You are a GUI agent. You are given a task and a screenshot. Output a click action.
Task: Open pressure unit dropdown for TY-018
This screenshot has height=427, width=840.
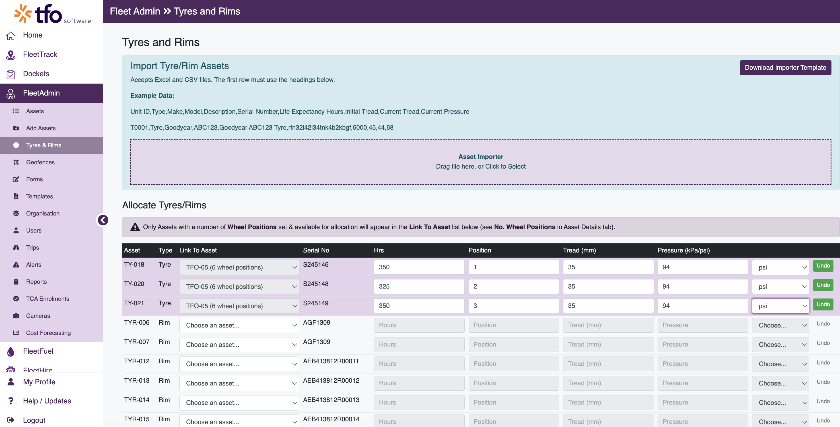click(x=780, y=268)
